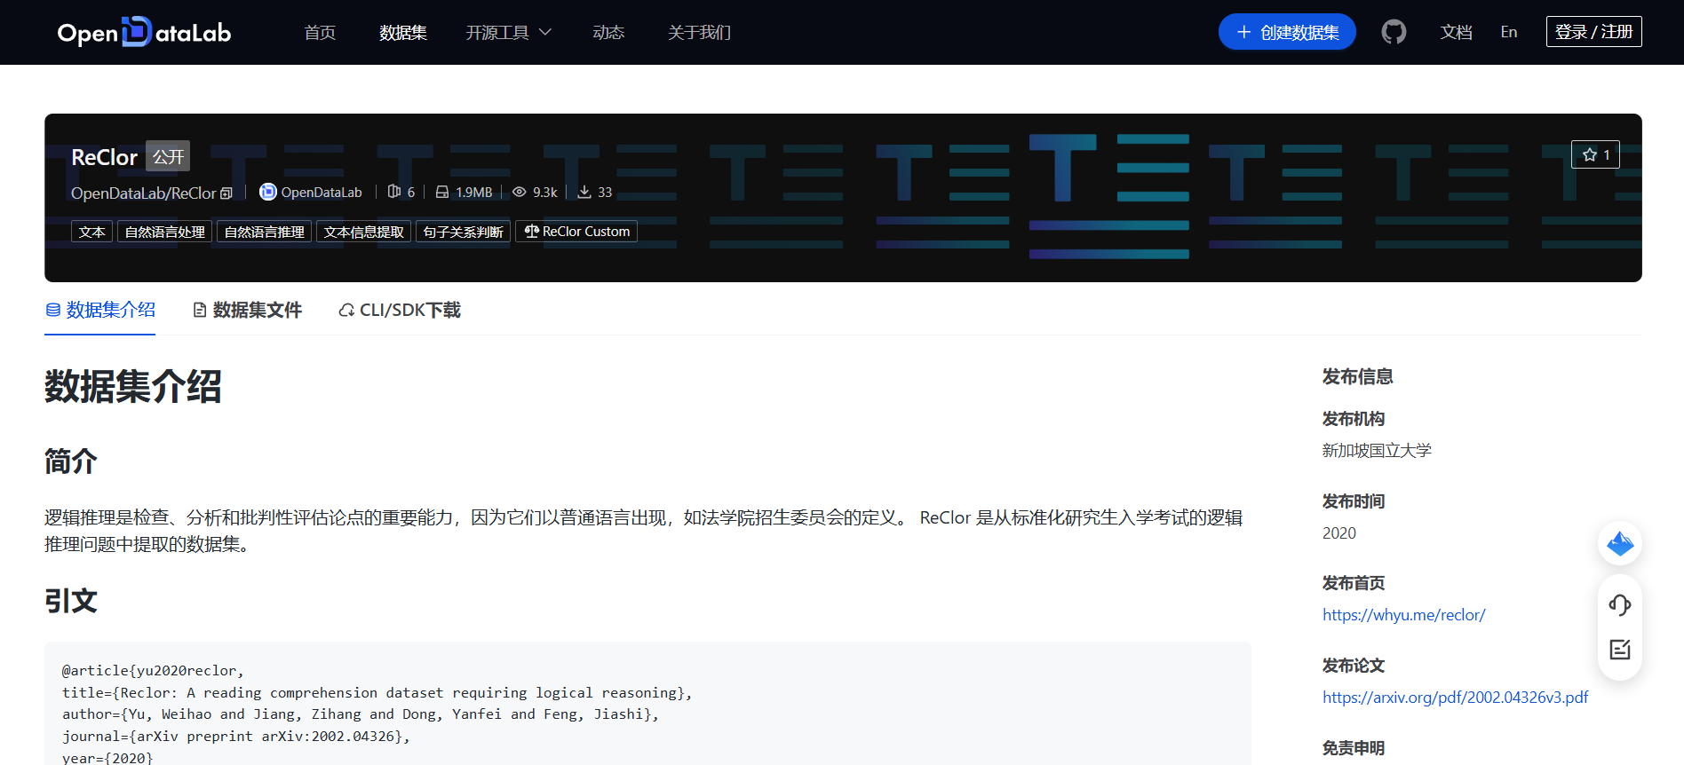
Task: Click the 创建数据集 button
Action: [1287, 32]
